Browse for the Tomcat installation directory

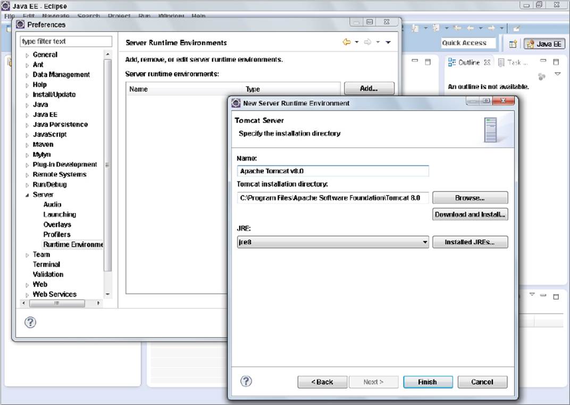click(470, 198)
